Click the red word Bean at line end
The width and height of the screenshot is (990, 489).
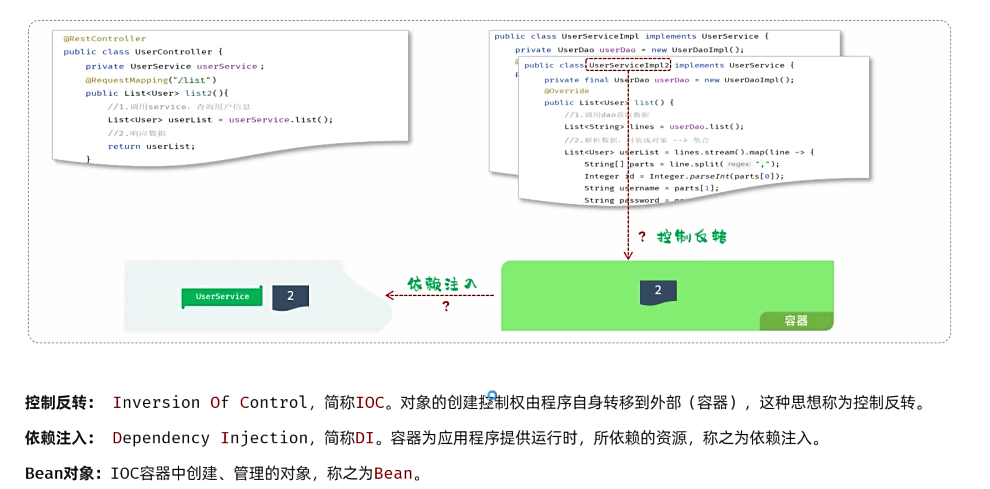point(393,474)
